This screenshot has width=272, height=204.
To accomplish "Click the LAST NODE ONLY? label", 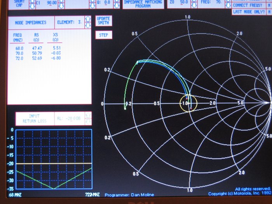I will 249,12.
